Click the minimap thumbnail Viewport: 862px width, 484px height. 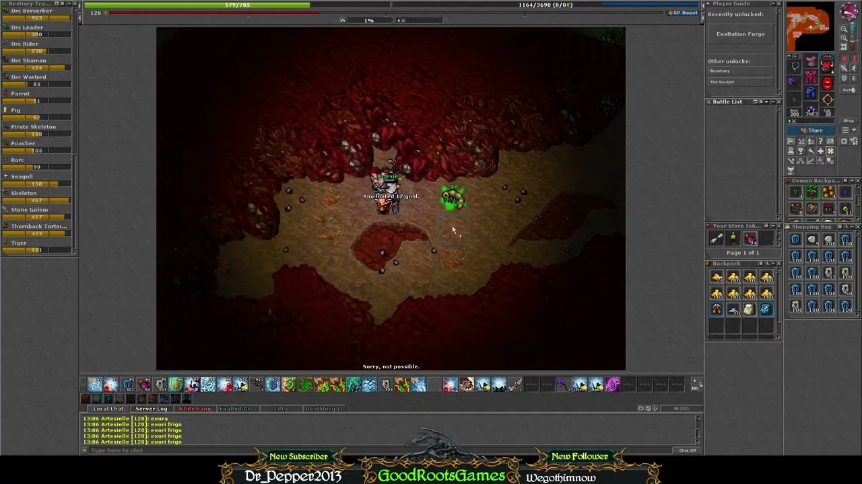coord(811,26)
